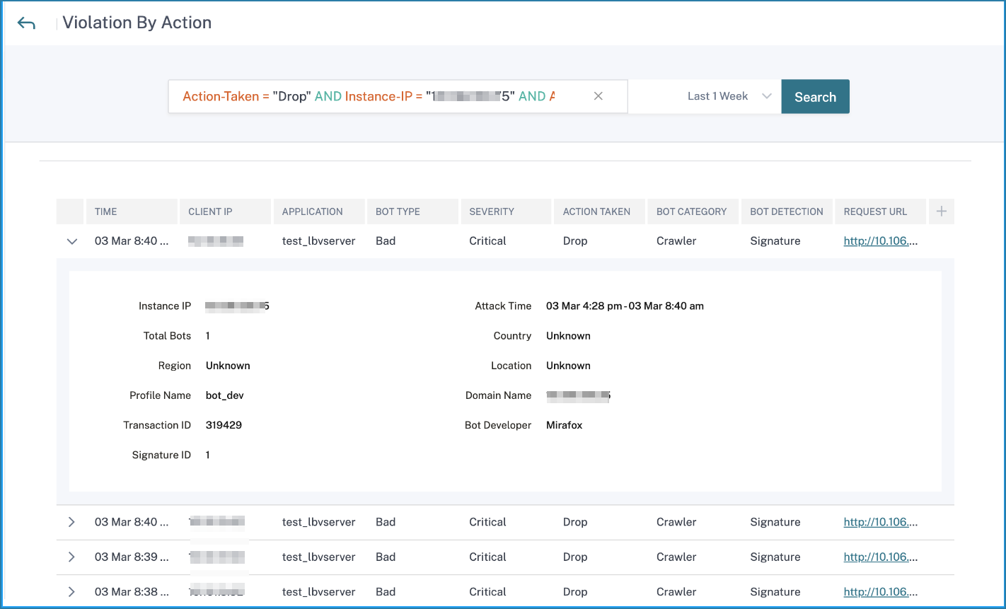
Task: Expand the 03 Mar 8:38 row
Action: (71, 591)
